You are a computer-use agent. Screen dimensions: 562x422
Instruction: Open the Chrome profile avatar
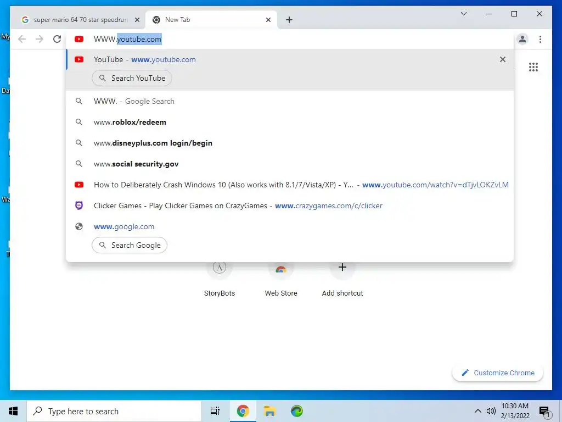coord(522,39)
